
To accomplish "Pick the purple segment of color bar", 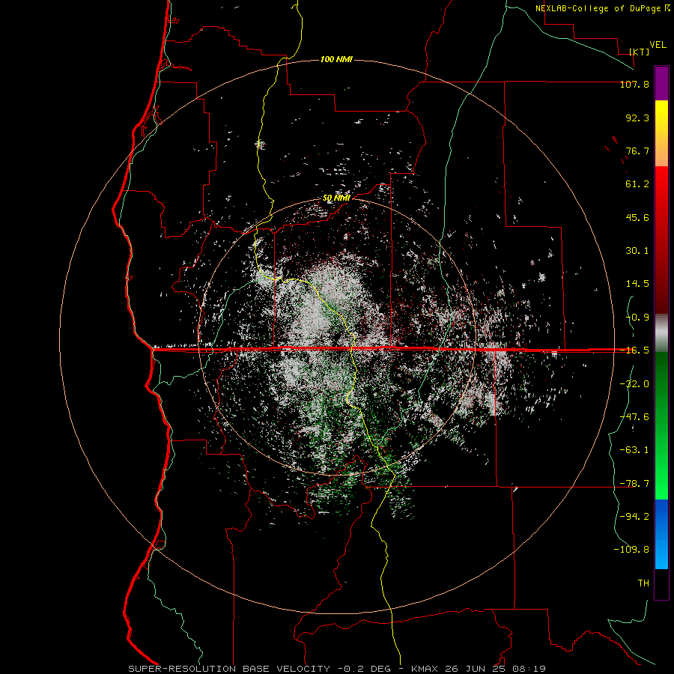I will [x=661, y=83].
